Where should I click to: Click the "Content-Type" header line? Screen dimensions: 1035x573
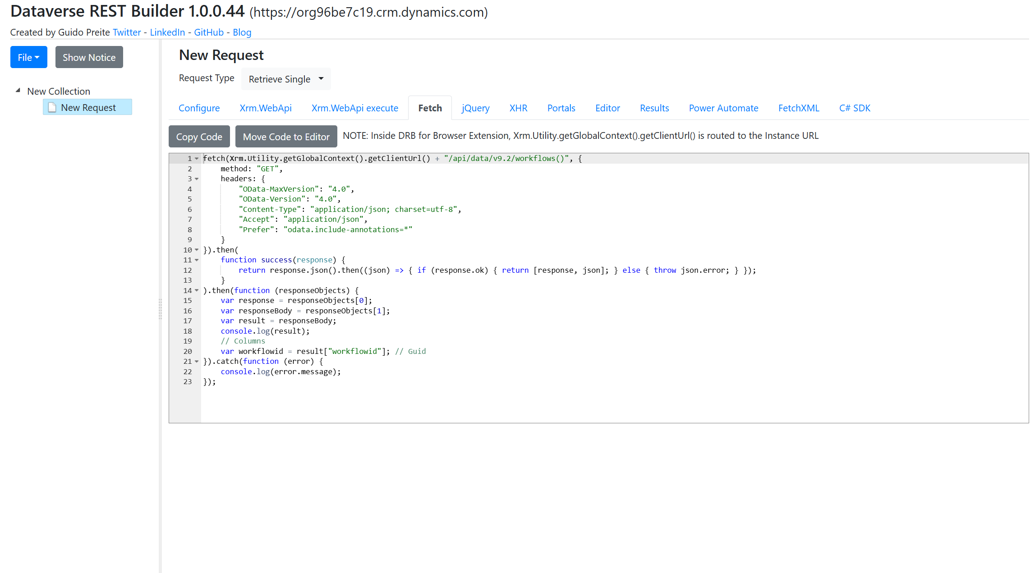pyautogui.click(x=350, y=209)
